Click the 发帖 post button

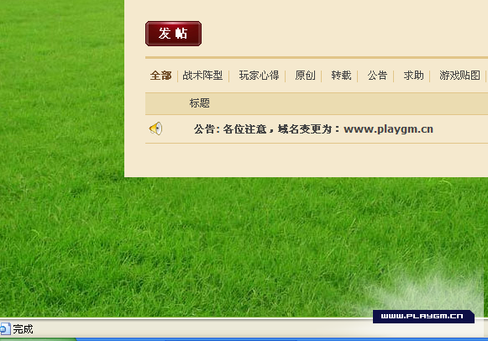[x=173, y=34]
